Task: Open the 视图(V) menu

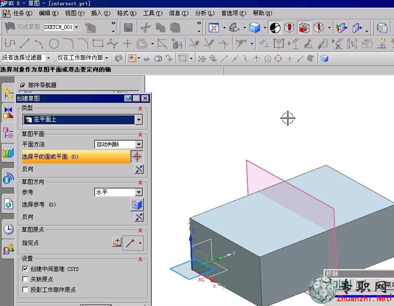Action: pos(75,13)
